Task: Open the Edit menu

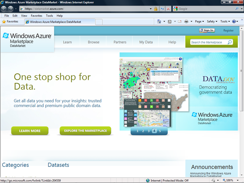Action: point(15,16)
